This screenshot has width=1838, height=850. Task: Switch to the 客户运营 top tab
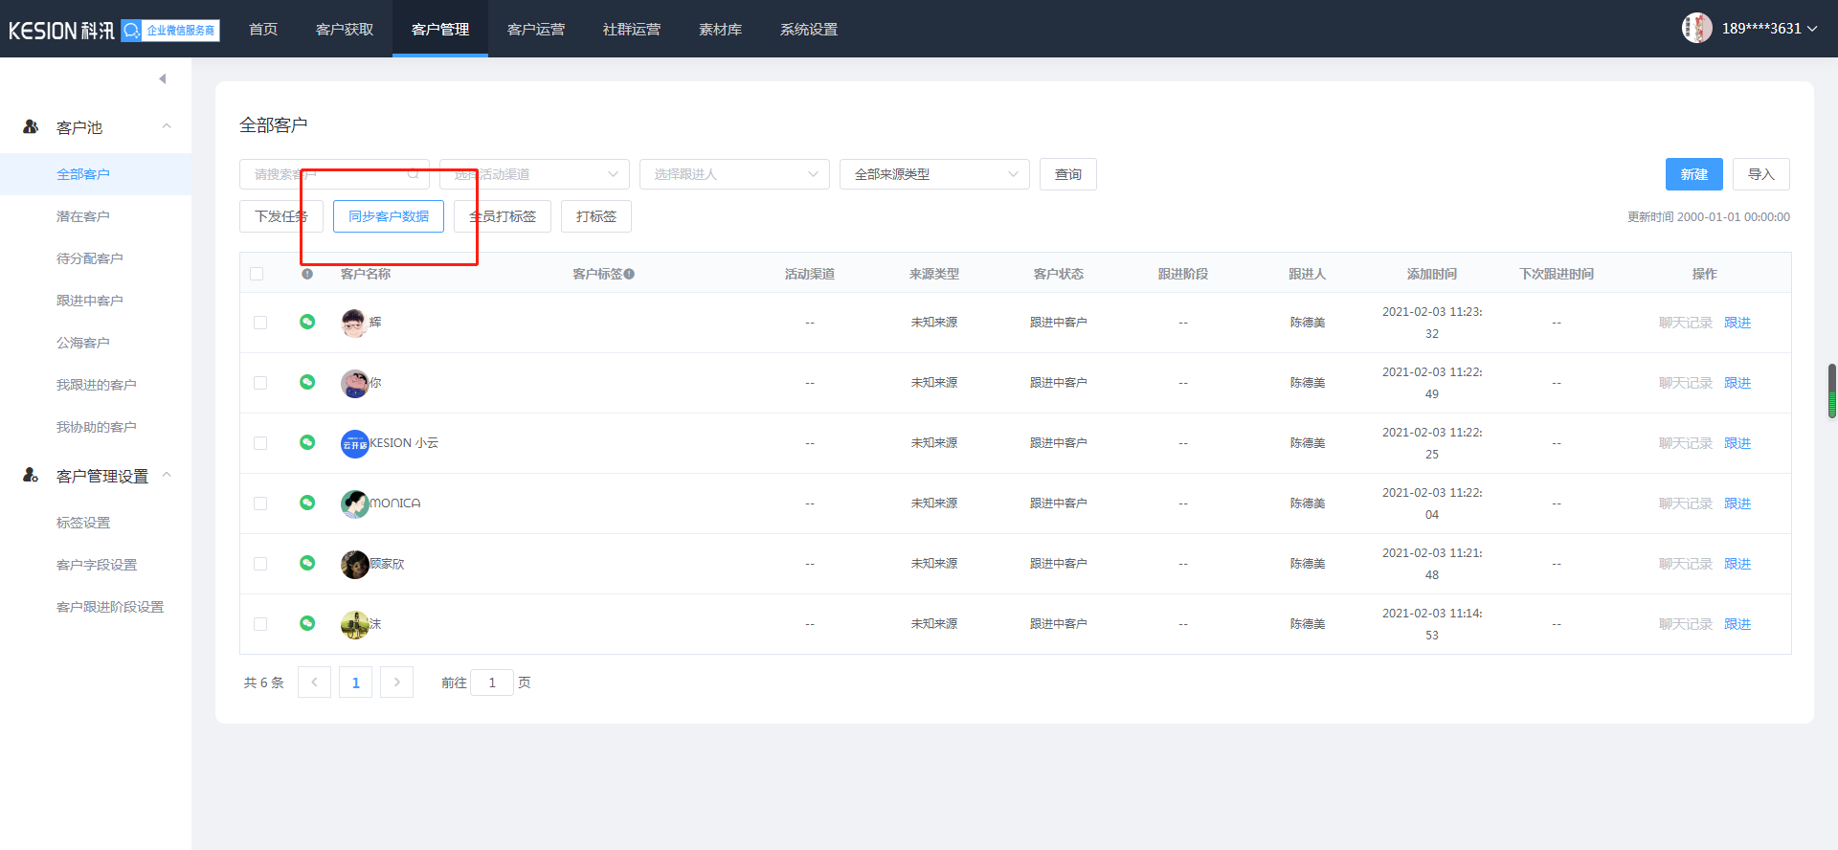536,29
